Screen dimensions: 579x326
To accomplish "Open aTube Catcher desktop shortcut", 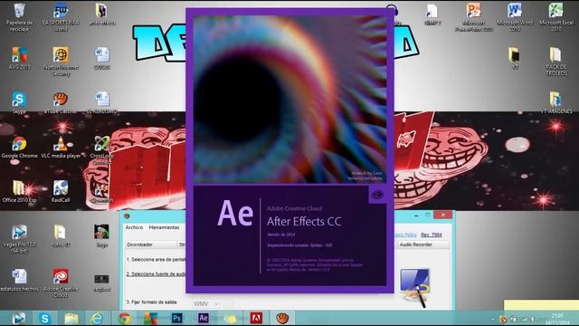I will (61, 102).
